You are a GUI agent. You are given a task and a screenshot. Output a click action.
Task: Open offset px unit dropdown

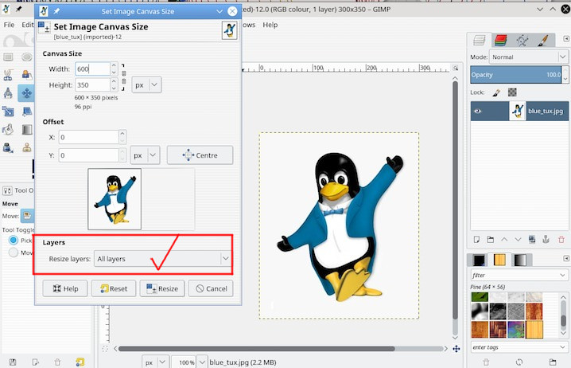pyautogui.click(x=145, y=155)
